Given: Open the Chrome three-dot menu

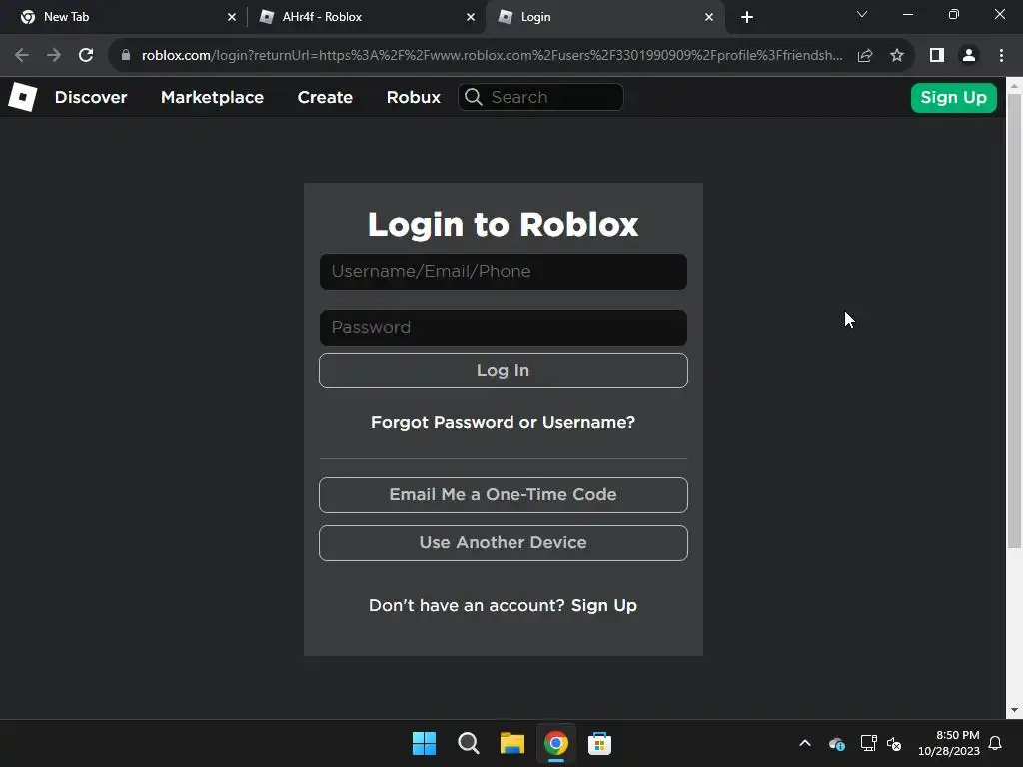Looking at the screenshot, I should point(1001,56).
